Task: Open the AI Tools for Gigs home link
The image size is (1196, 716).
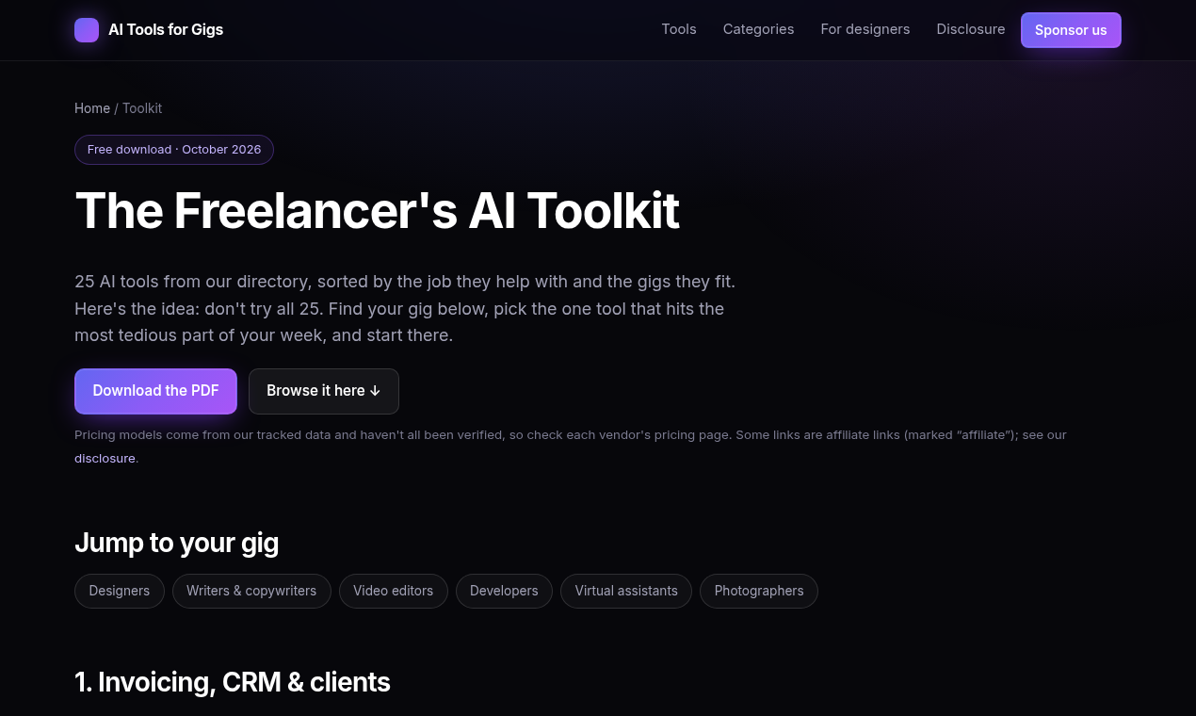Action: (x=149, y=30)
